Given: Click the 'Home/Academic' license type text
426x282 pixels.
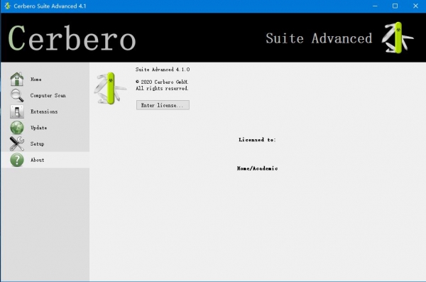Looking at the screenshot, I should click(257, 168).
